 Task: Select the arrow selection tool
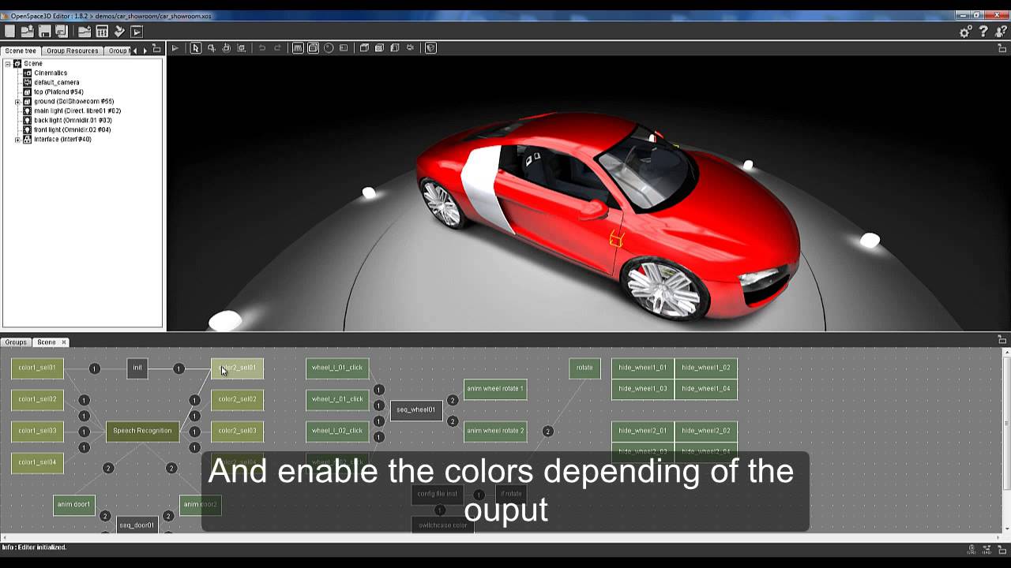(x=196, y=48)
